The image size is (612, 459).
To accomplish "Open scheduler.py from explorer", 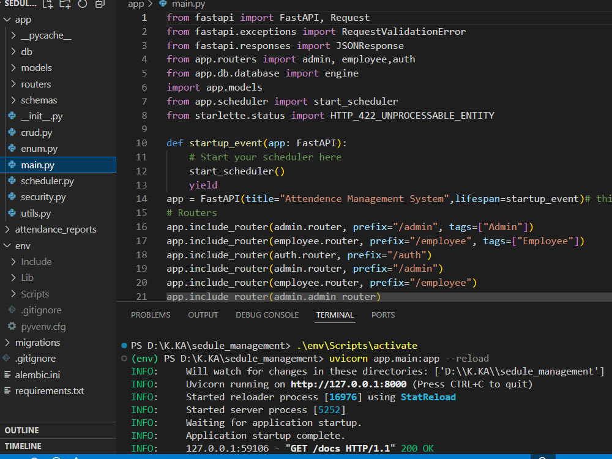I will 47,181.
